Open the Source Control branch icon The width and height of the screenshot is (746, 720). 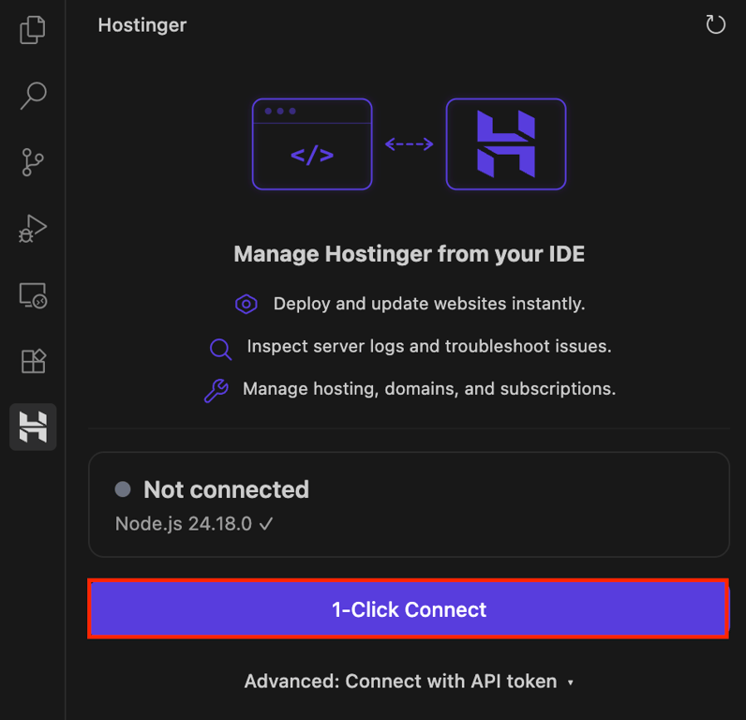33,162
